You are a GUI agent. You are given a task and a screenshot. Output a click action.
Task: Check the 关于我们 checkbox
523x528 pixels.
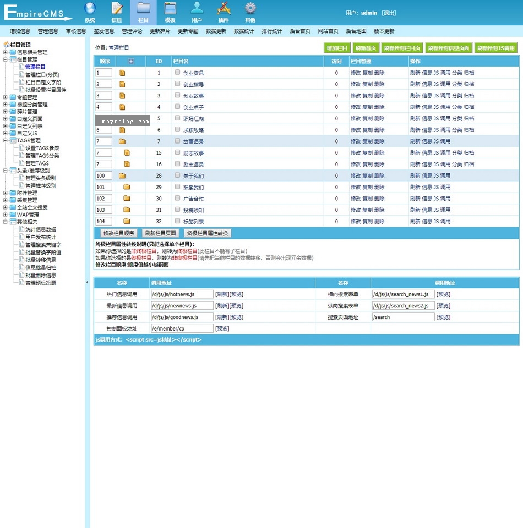pyautogui.click(x=177, y=175)
